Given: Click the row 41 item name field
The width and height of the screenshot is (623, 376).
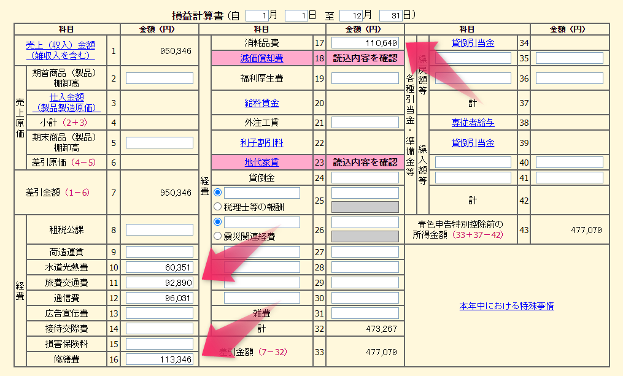Looking at the screenshot, I should click(x=473, y=177).
